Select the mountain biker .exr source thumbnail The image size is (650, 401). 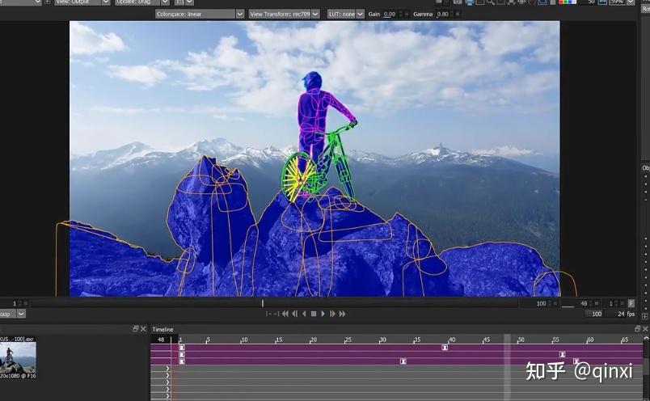click(18, 357)
